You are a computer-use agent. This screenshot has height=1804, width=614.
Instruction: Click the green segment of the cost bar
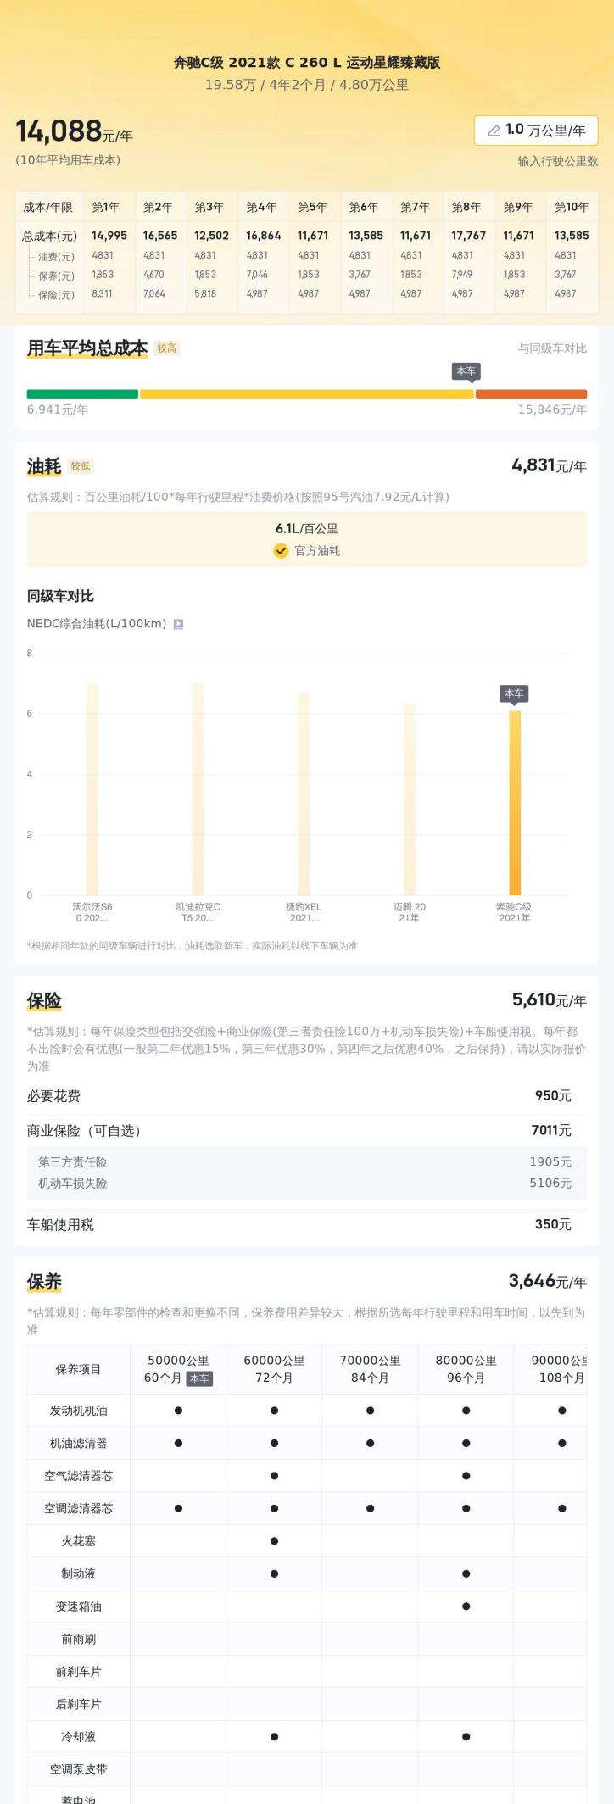(x=82, y=394)
